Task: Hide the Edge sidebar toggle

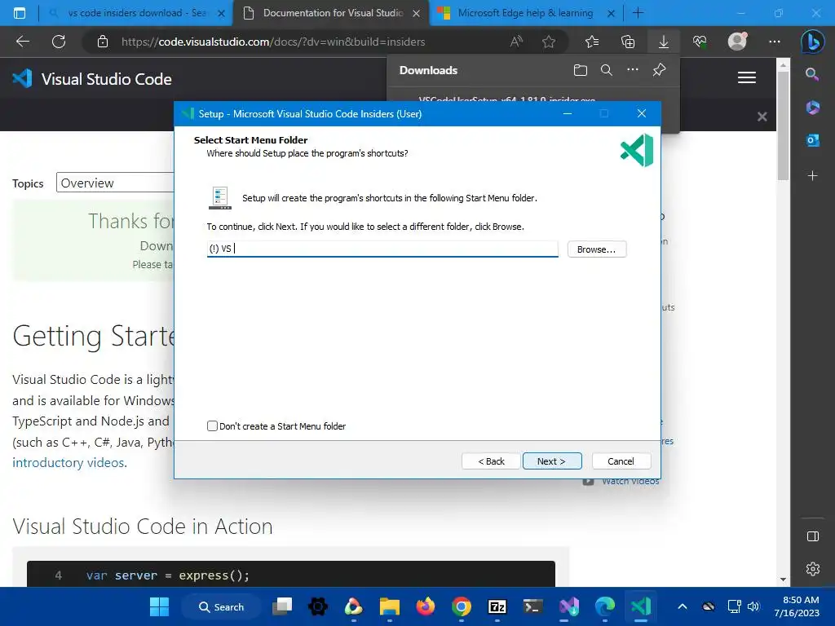Action: 813,536
